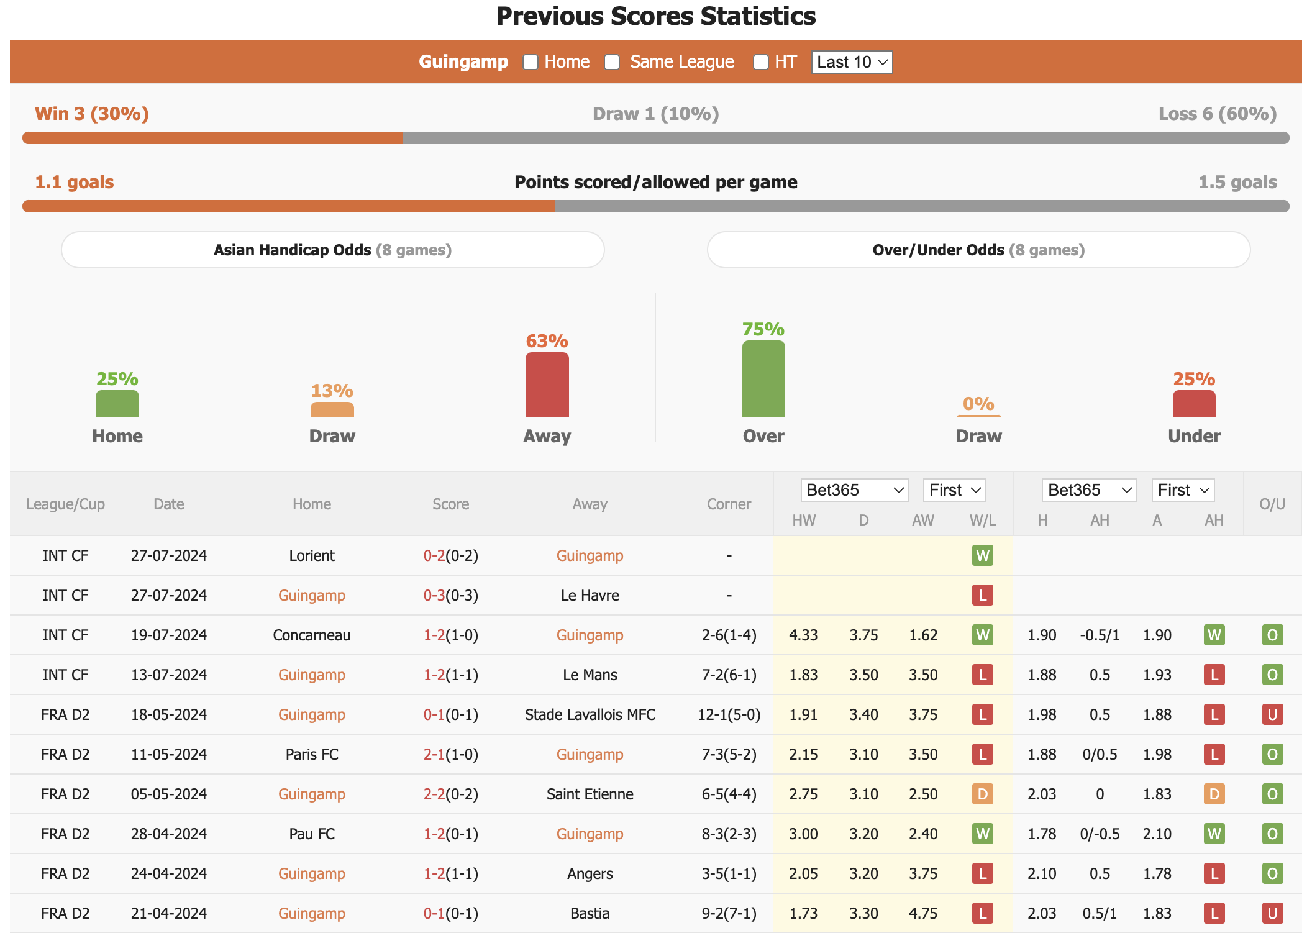Click W/L column L icon in Paris FC row
The height and width of the screenshot is (933, 1312).
[x=983, y=754]
